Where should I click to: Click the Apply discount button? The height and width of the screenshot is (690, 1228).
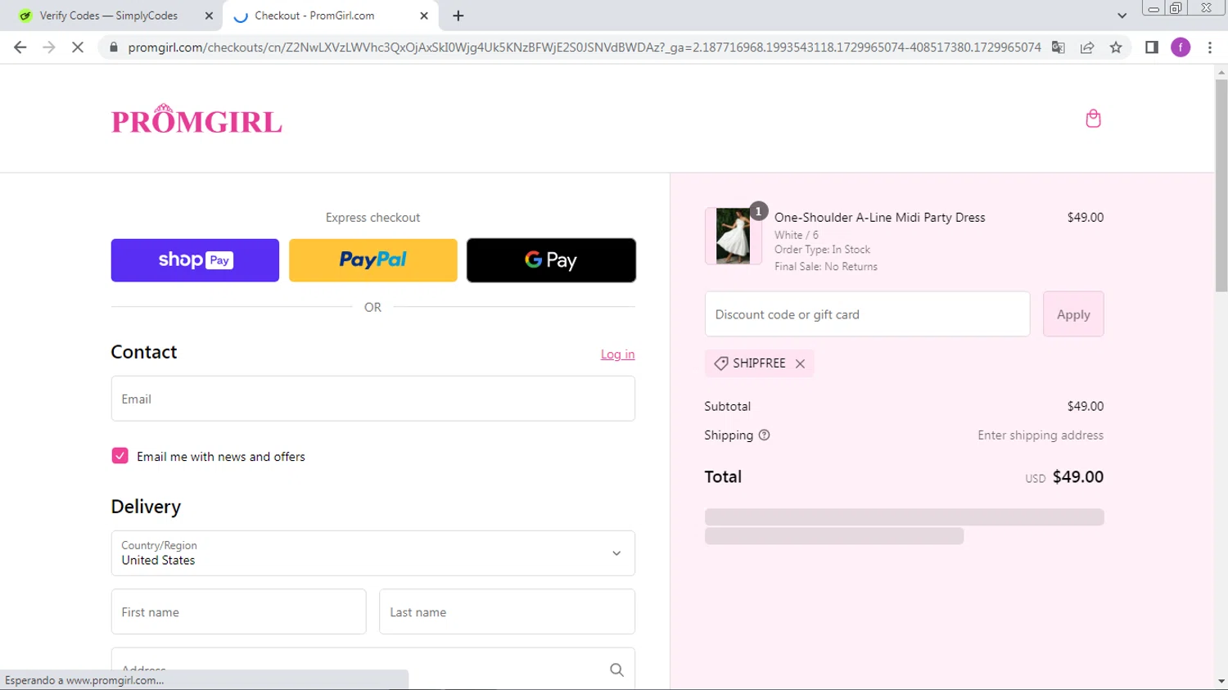pyautogui.click(x=1073, y=314)
